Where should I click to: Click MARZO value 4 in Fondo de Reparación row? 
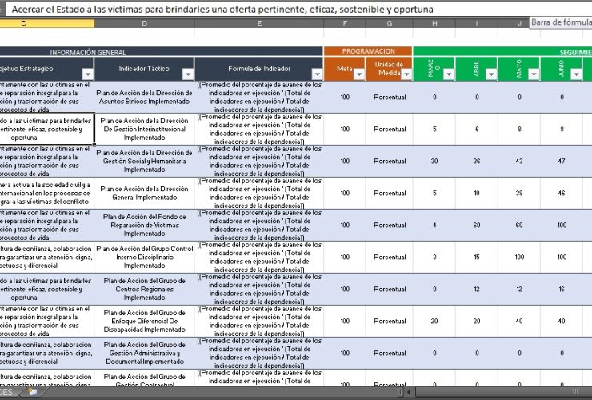pos(434,225)
